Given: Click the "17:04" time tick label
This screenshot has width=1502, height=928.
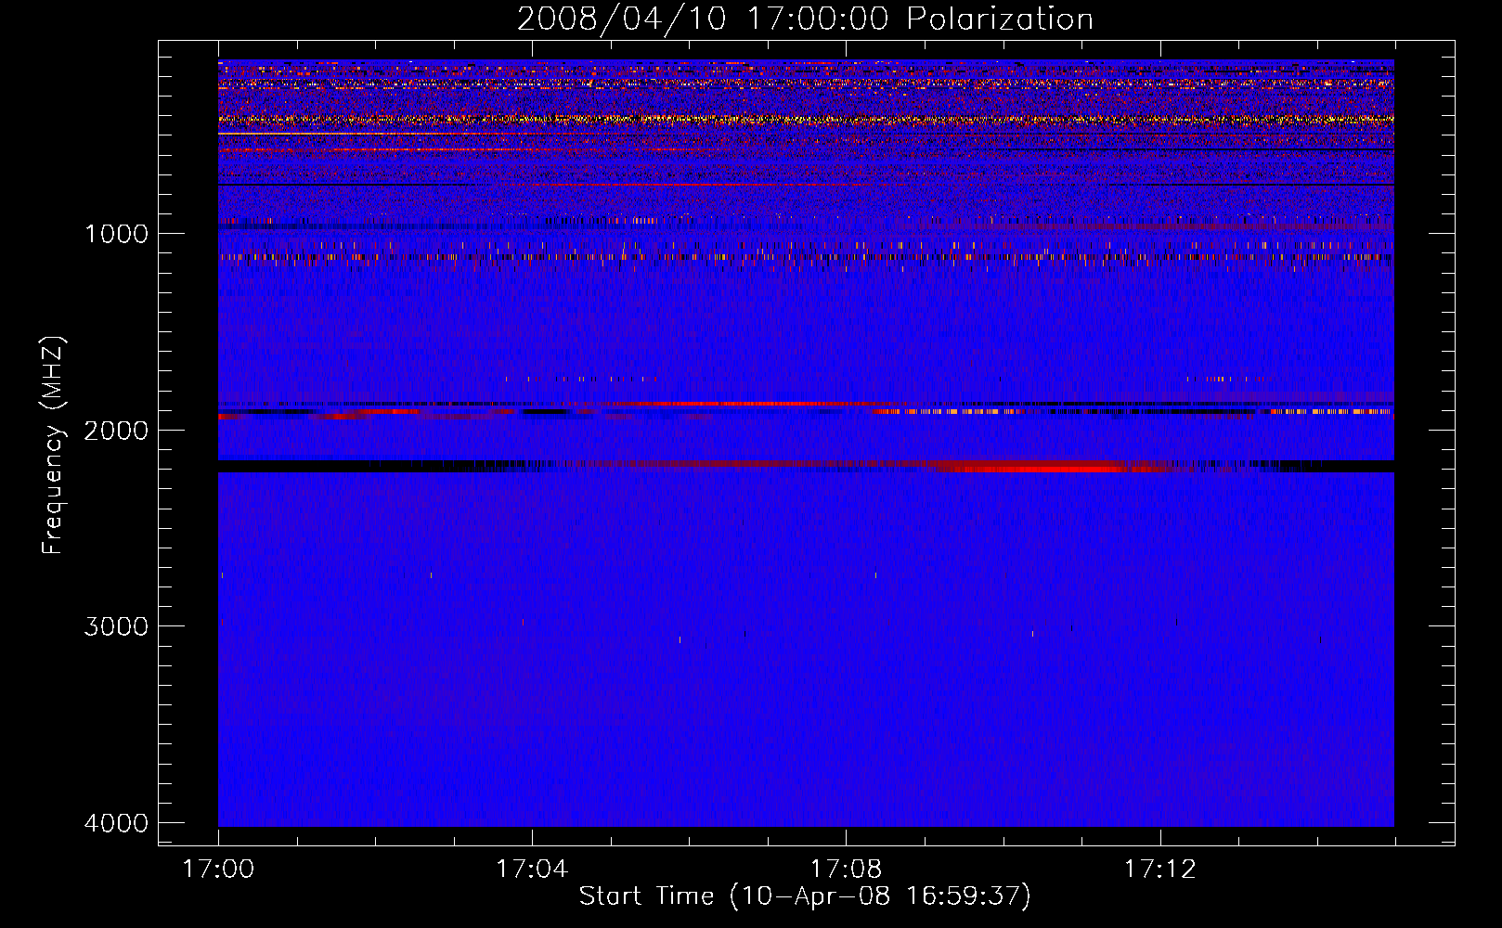Looking at the screenshot, I should [532, 870].
